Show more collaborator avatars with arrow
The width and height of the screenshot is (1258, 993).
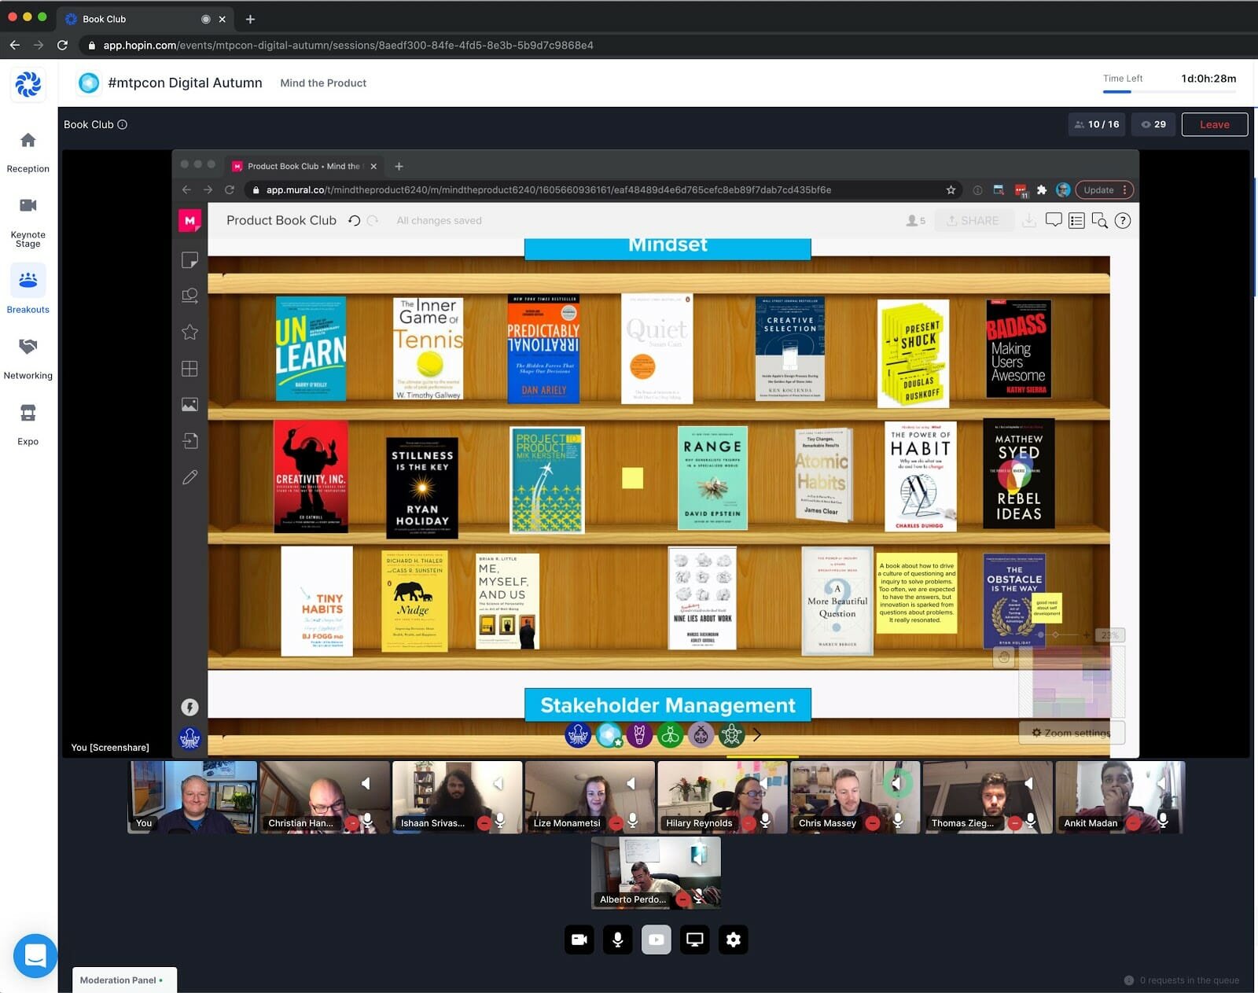pos(756,735)
